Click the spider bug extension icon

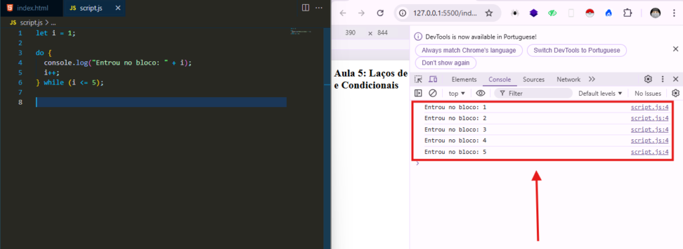515,13
